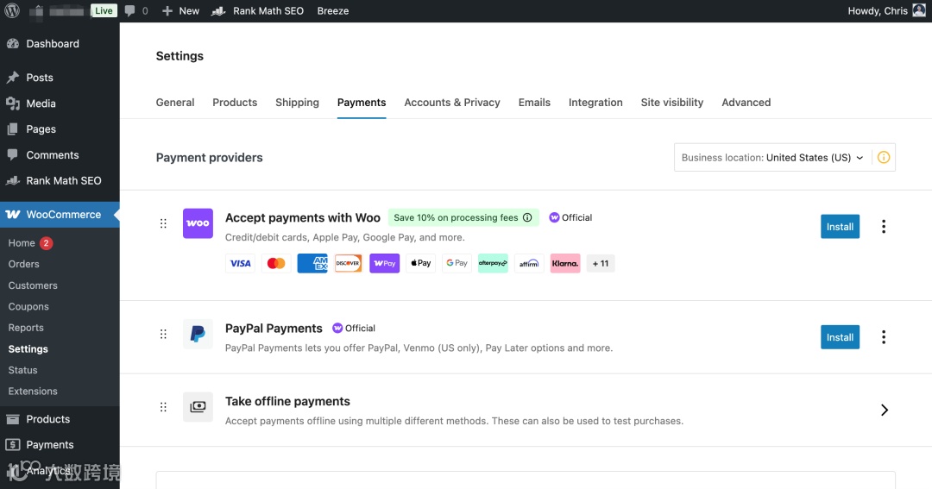This screenshot has height=489, width=932.
Task: Click the Live site status badge
Action: pos(104,10)
